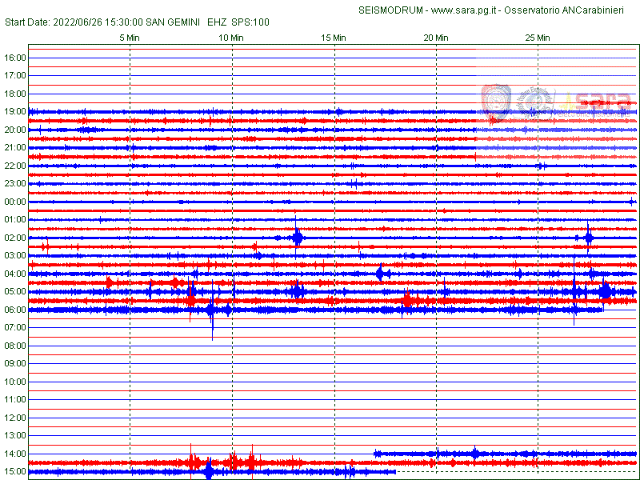Click the 16:00 hour label
The height and width of the screenshot is (480, 640).
15,58
